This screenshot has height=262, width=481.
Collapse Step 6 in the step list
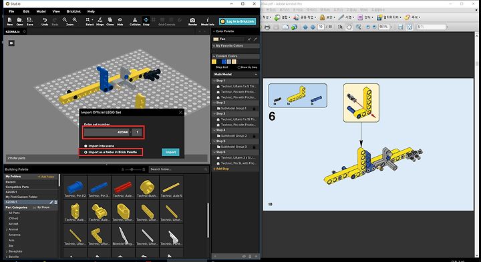tap(214, 152)
